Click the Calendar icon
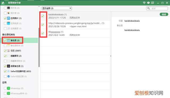 click(x=8, y=51)
